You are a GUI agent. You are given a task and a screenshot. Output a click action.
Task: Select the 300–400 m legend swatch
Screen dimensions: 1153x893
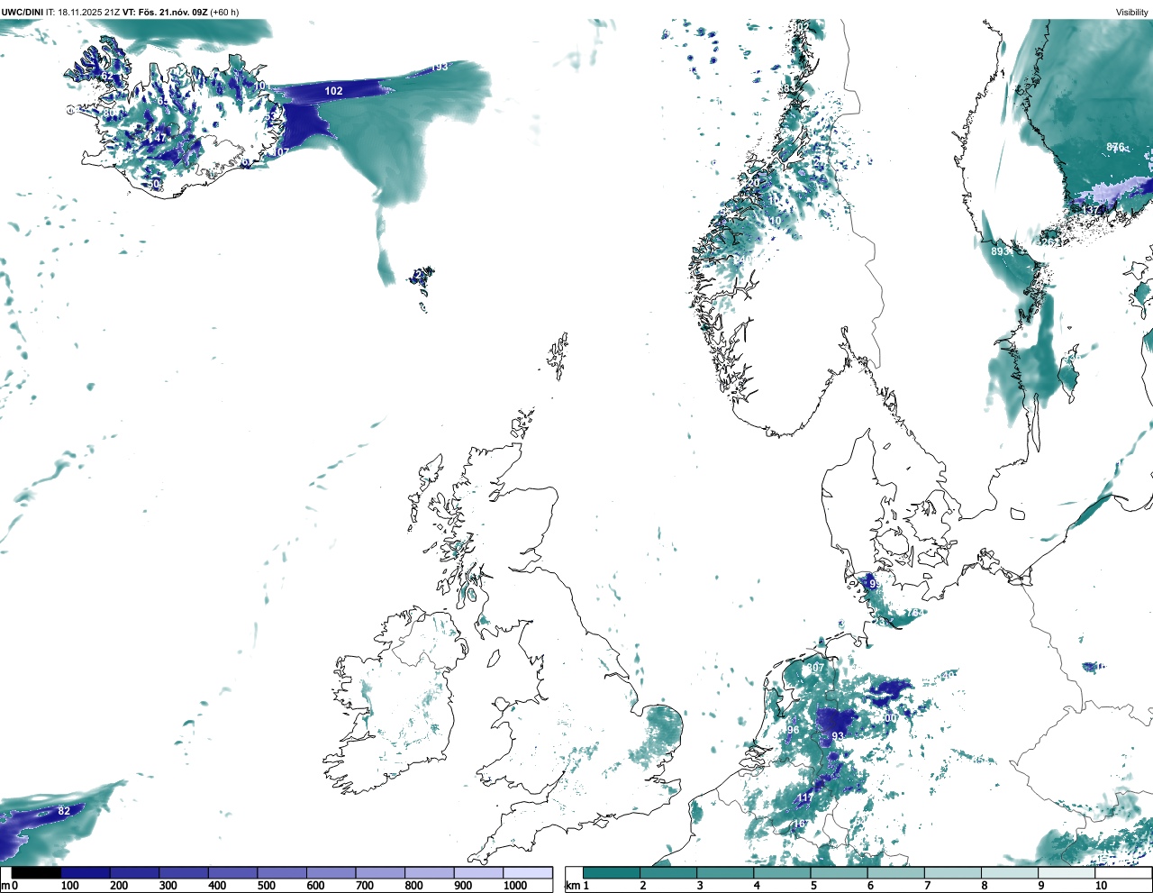coord(184,872)
